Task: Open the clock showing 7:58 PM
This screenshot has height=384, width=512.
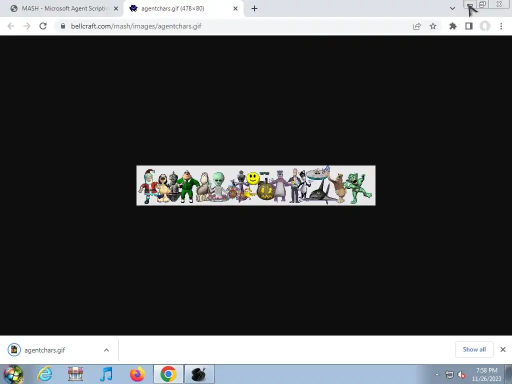Action: point(486,374)
